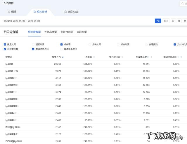Select the 相关分析 tab
187x144 pixels.
pos(40,12)
